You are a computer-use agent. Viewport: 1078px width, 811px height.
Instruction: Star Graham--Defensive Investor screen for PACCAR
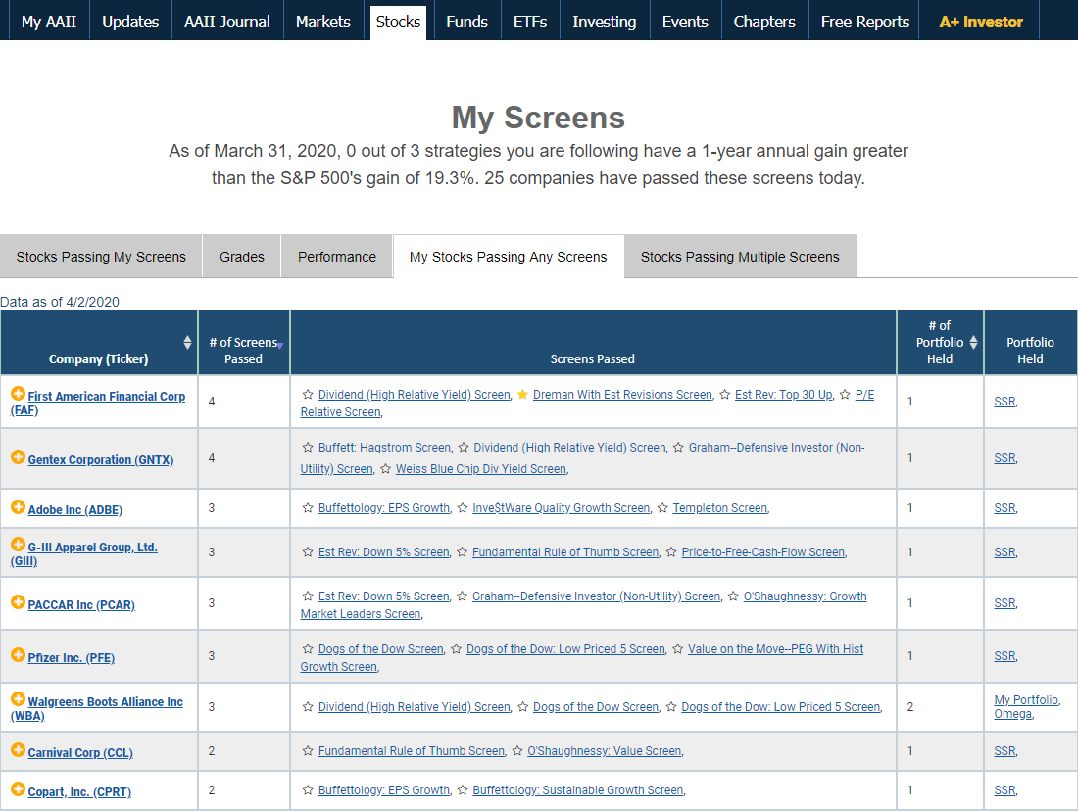462,596
